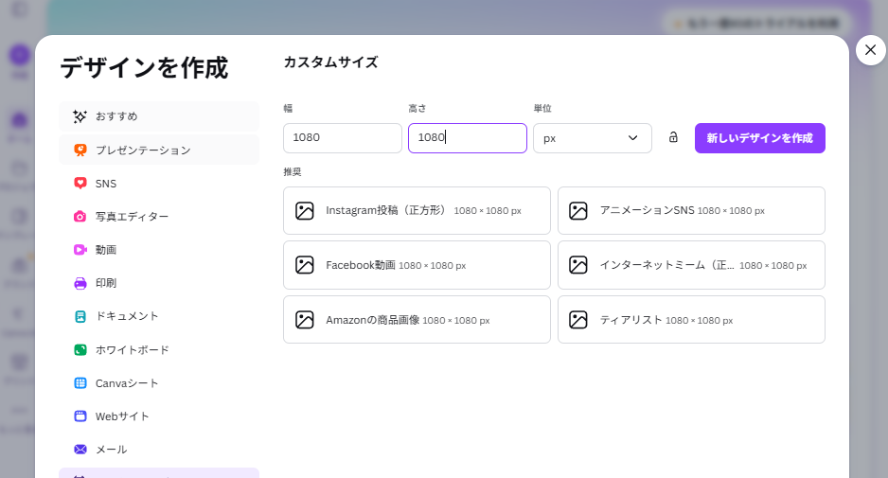
Task: Click the 動画 video icon
Action: pos(80,250)
